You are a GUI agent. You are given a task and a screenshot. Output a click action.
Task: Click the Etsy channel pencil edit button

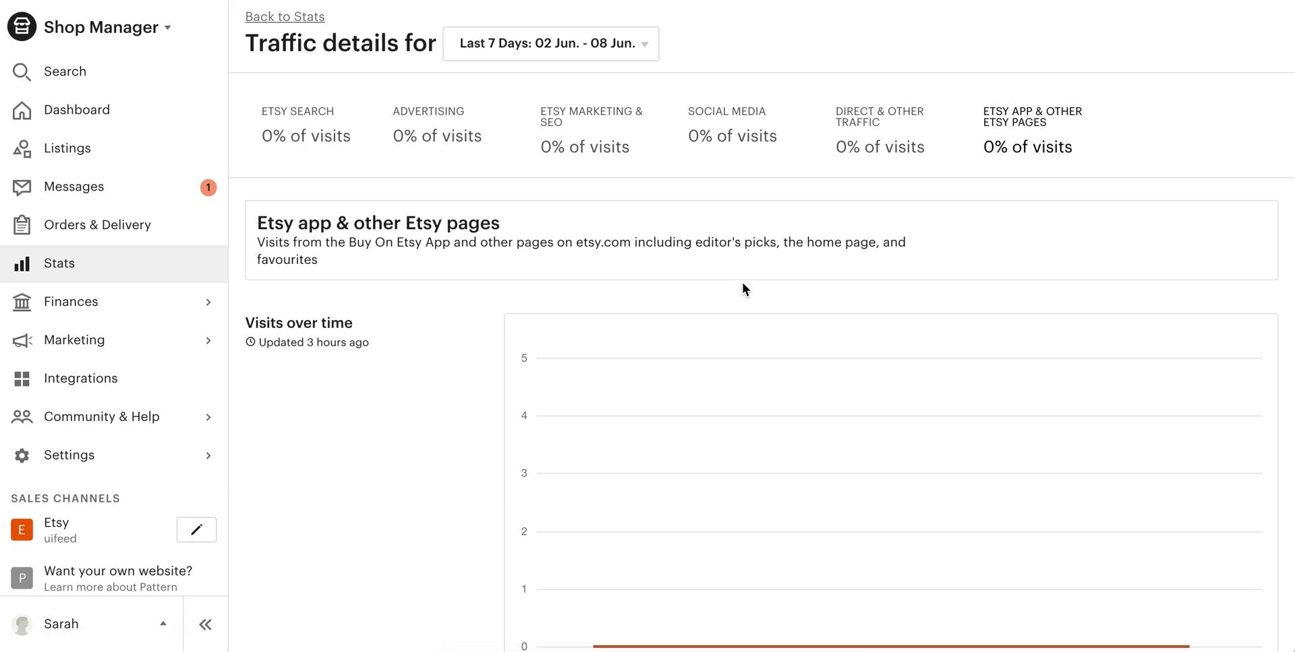coord(196,530)
